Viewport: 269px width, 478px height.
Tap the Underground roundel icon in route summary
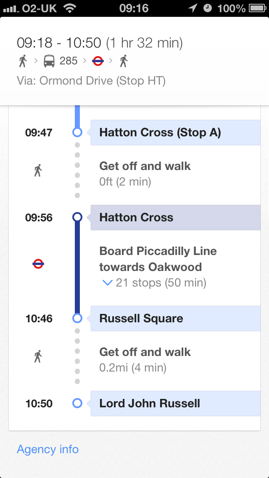[98, 61]
